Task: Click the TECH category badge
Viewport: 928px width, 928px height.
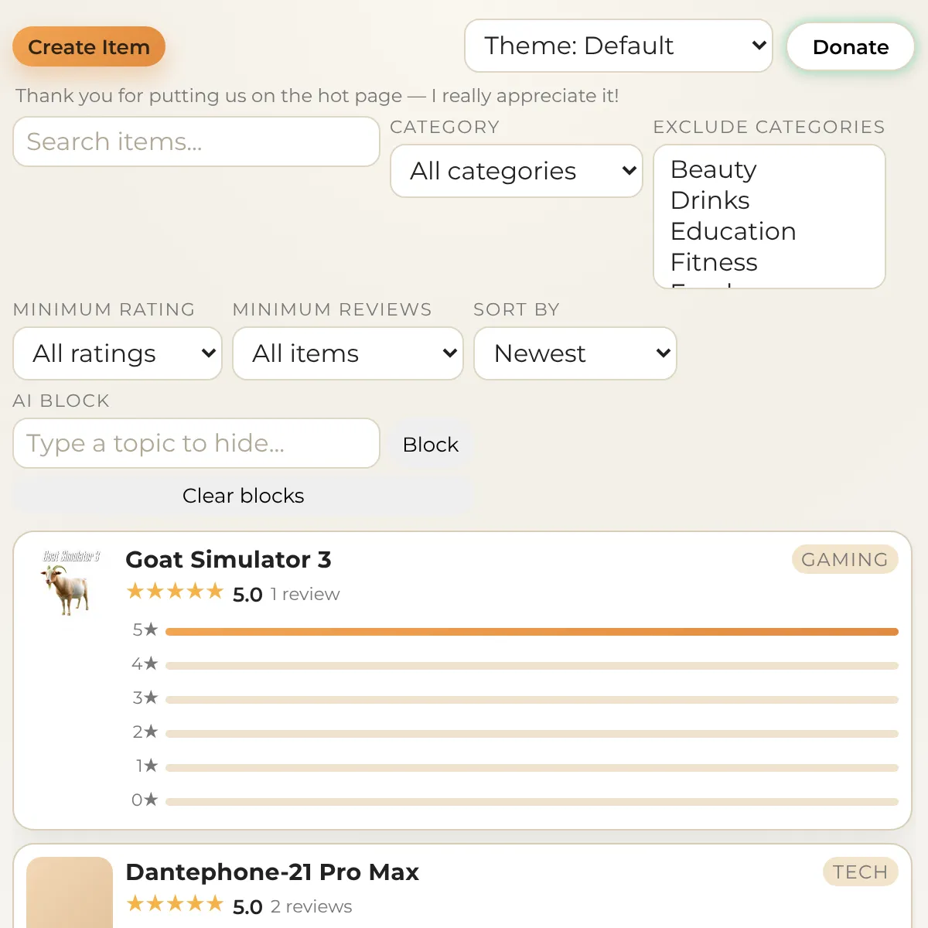Action: [x=860, y=872]
